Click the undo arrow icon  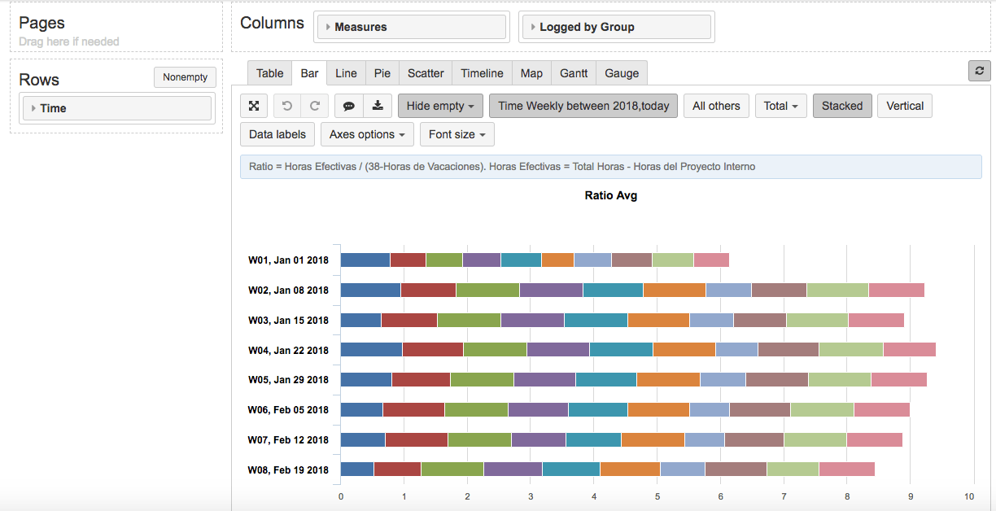pos(286,106)
